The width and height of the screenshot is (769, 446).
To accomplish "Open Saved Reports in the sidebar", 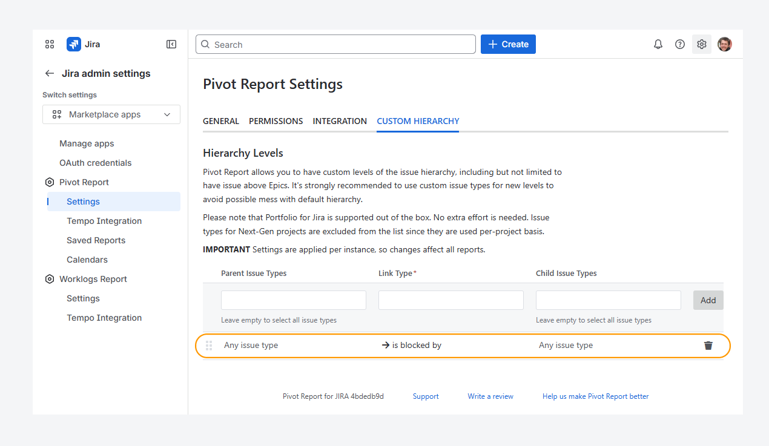I will [x=96, y=240].
